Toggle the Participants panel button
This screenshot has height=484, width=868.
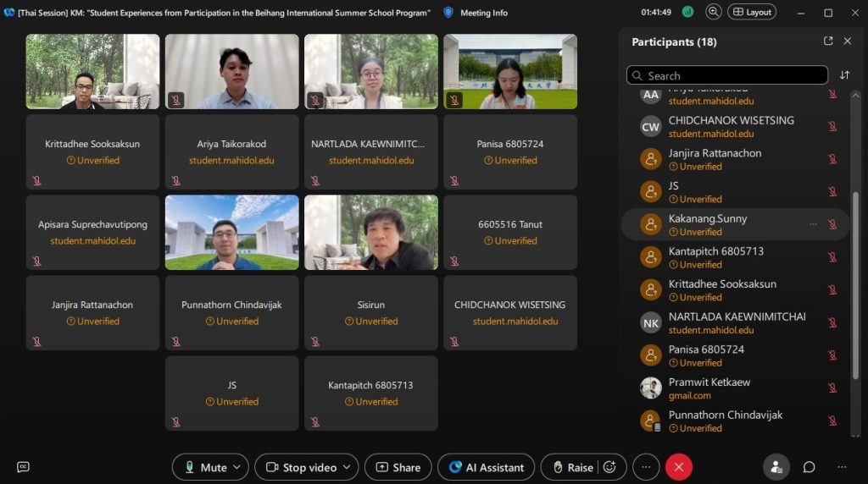click(776, 467)
